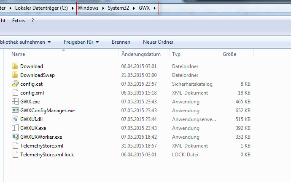
Task: Click the TelemetryStore.xml.lock file icon
Action: coord(15,154)
